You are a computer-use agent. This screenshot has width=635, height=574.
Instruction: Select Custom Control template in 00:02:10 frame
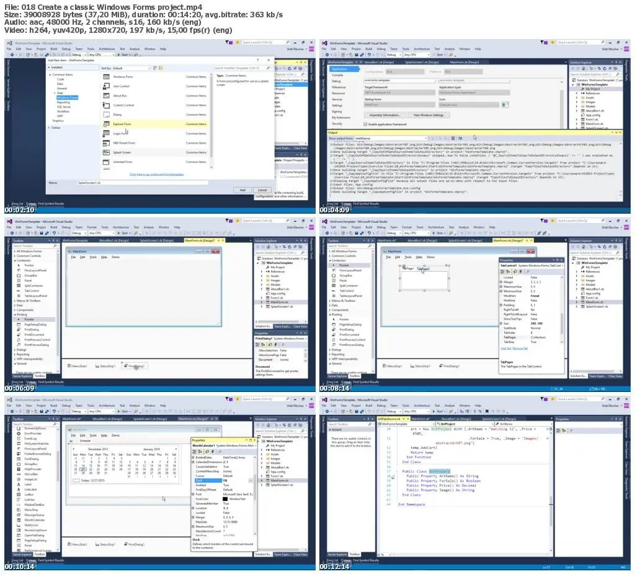click(156, 105)
